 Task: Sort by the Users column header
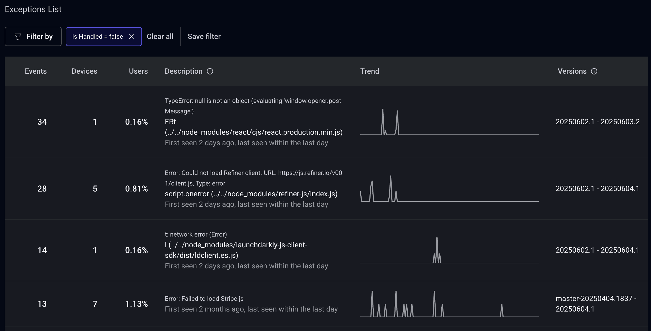(x=138, y=71)
